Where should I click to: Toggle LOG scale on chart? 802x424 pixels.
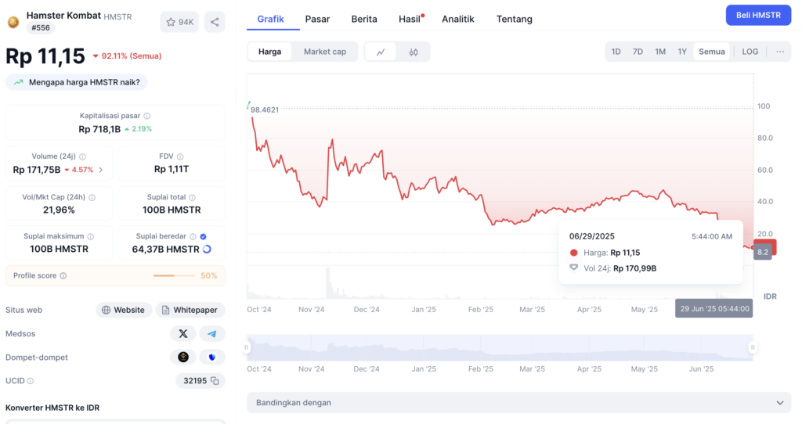click(750, 52)
